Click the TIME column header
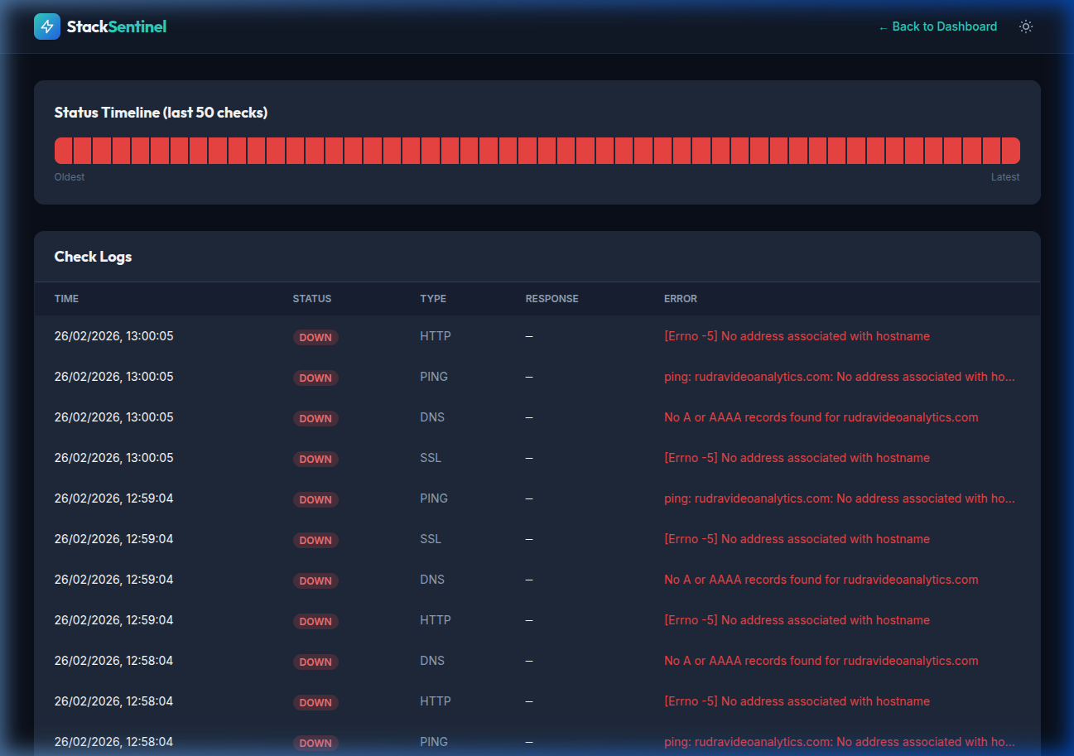Image resolution: width=1074 pixels, height=756 pixels. (67, 299)
